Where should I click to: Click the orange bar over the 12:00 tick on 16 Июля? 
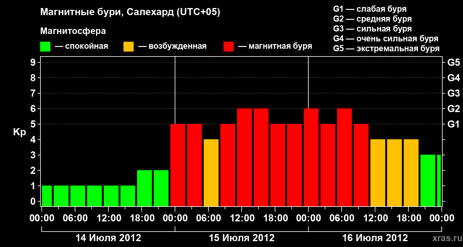[378, 173]
